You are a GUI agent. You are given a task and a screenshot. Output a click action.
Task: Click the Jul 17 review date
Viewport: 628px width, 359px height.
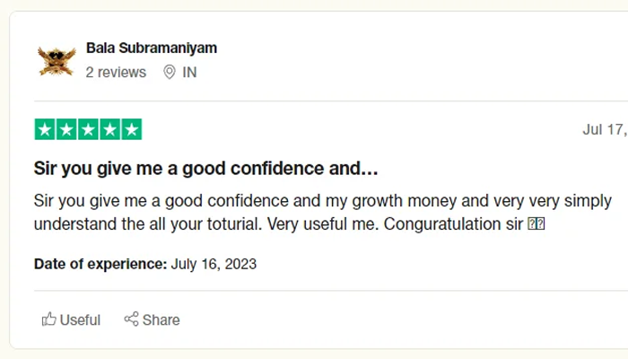pyautogui.click(x=603, y=129)
